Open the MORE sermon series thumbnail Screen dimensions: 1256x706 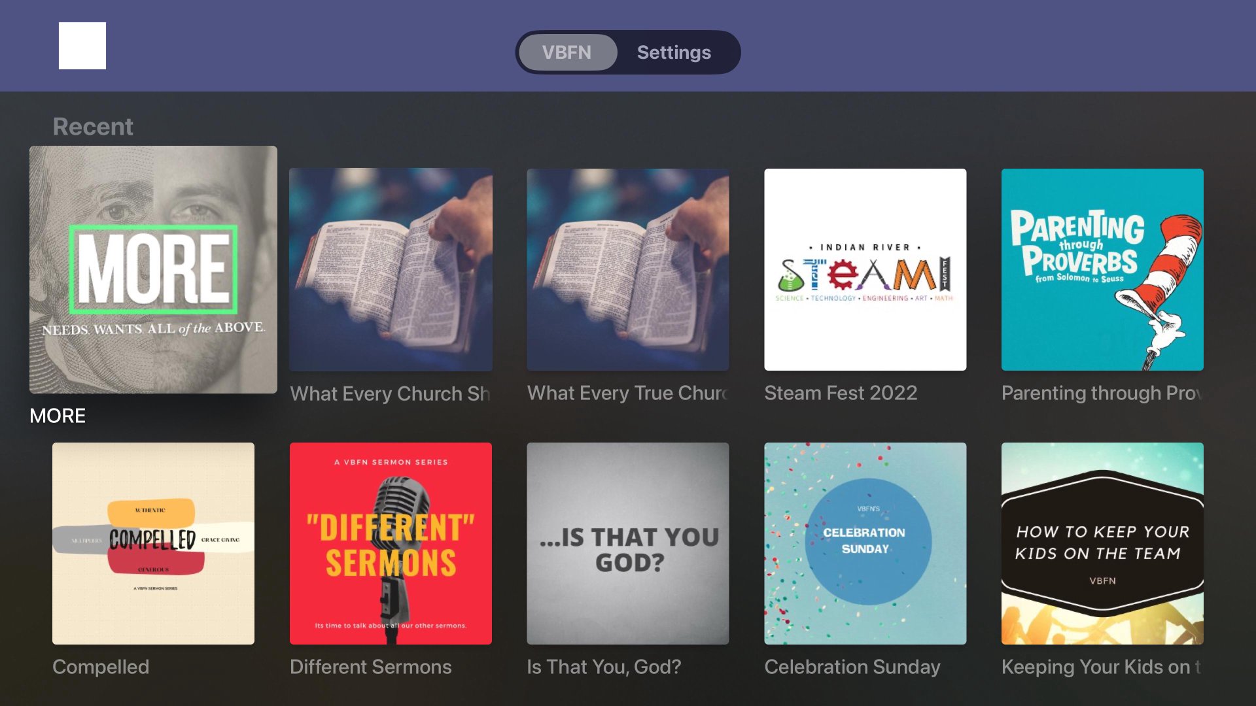[x=153, y=269]
